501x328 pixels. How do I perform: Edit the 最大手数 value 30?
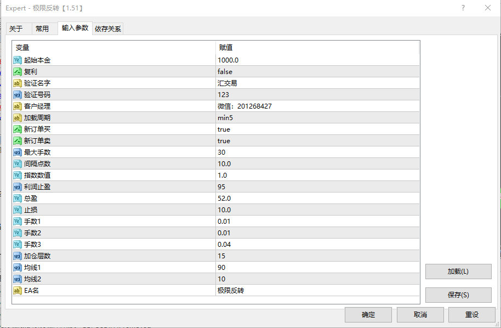pos(317,152)
